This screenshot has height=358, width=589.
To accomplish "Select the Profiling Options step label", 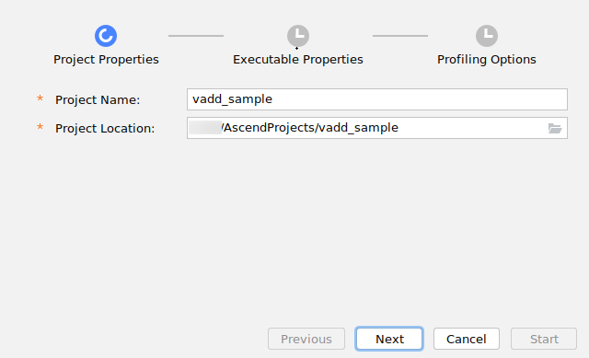I will 487,59.
